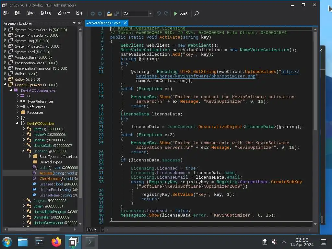This screenshot has width=332, height=249.
Task: Click the Search magnifier icon
Action: pyautogui.click(x=196, y=14)
